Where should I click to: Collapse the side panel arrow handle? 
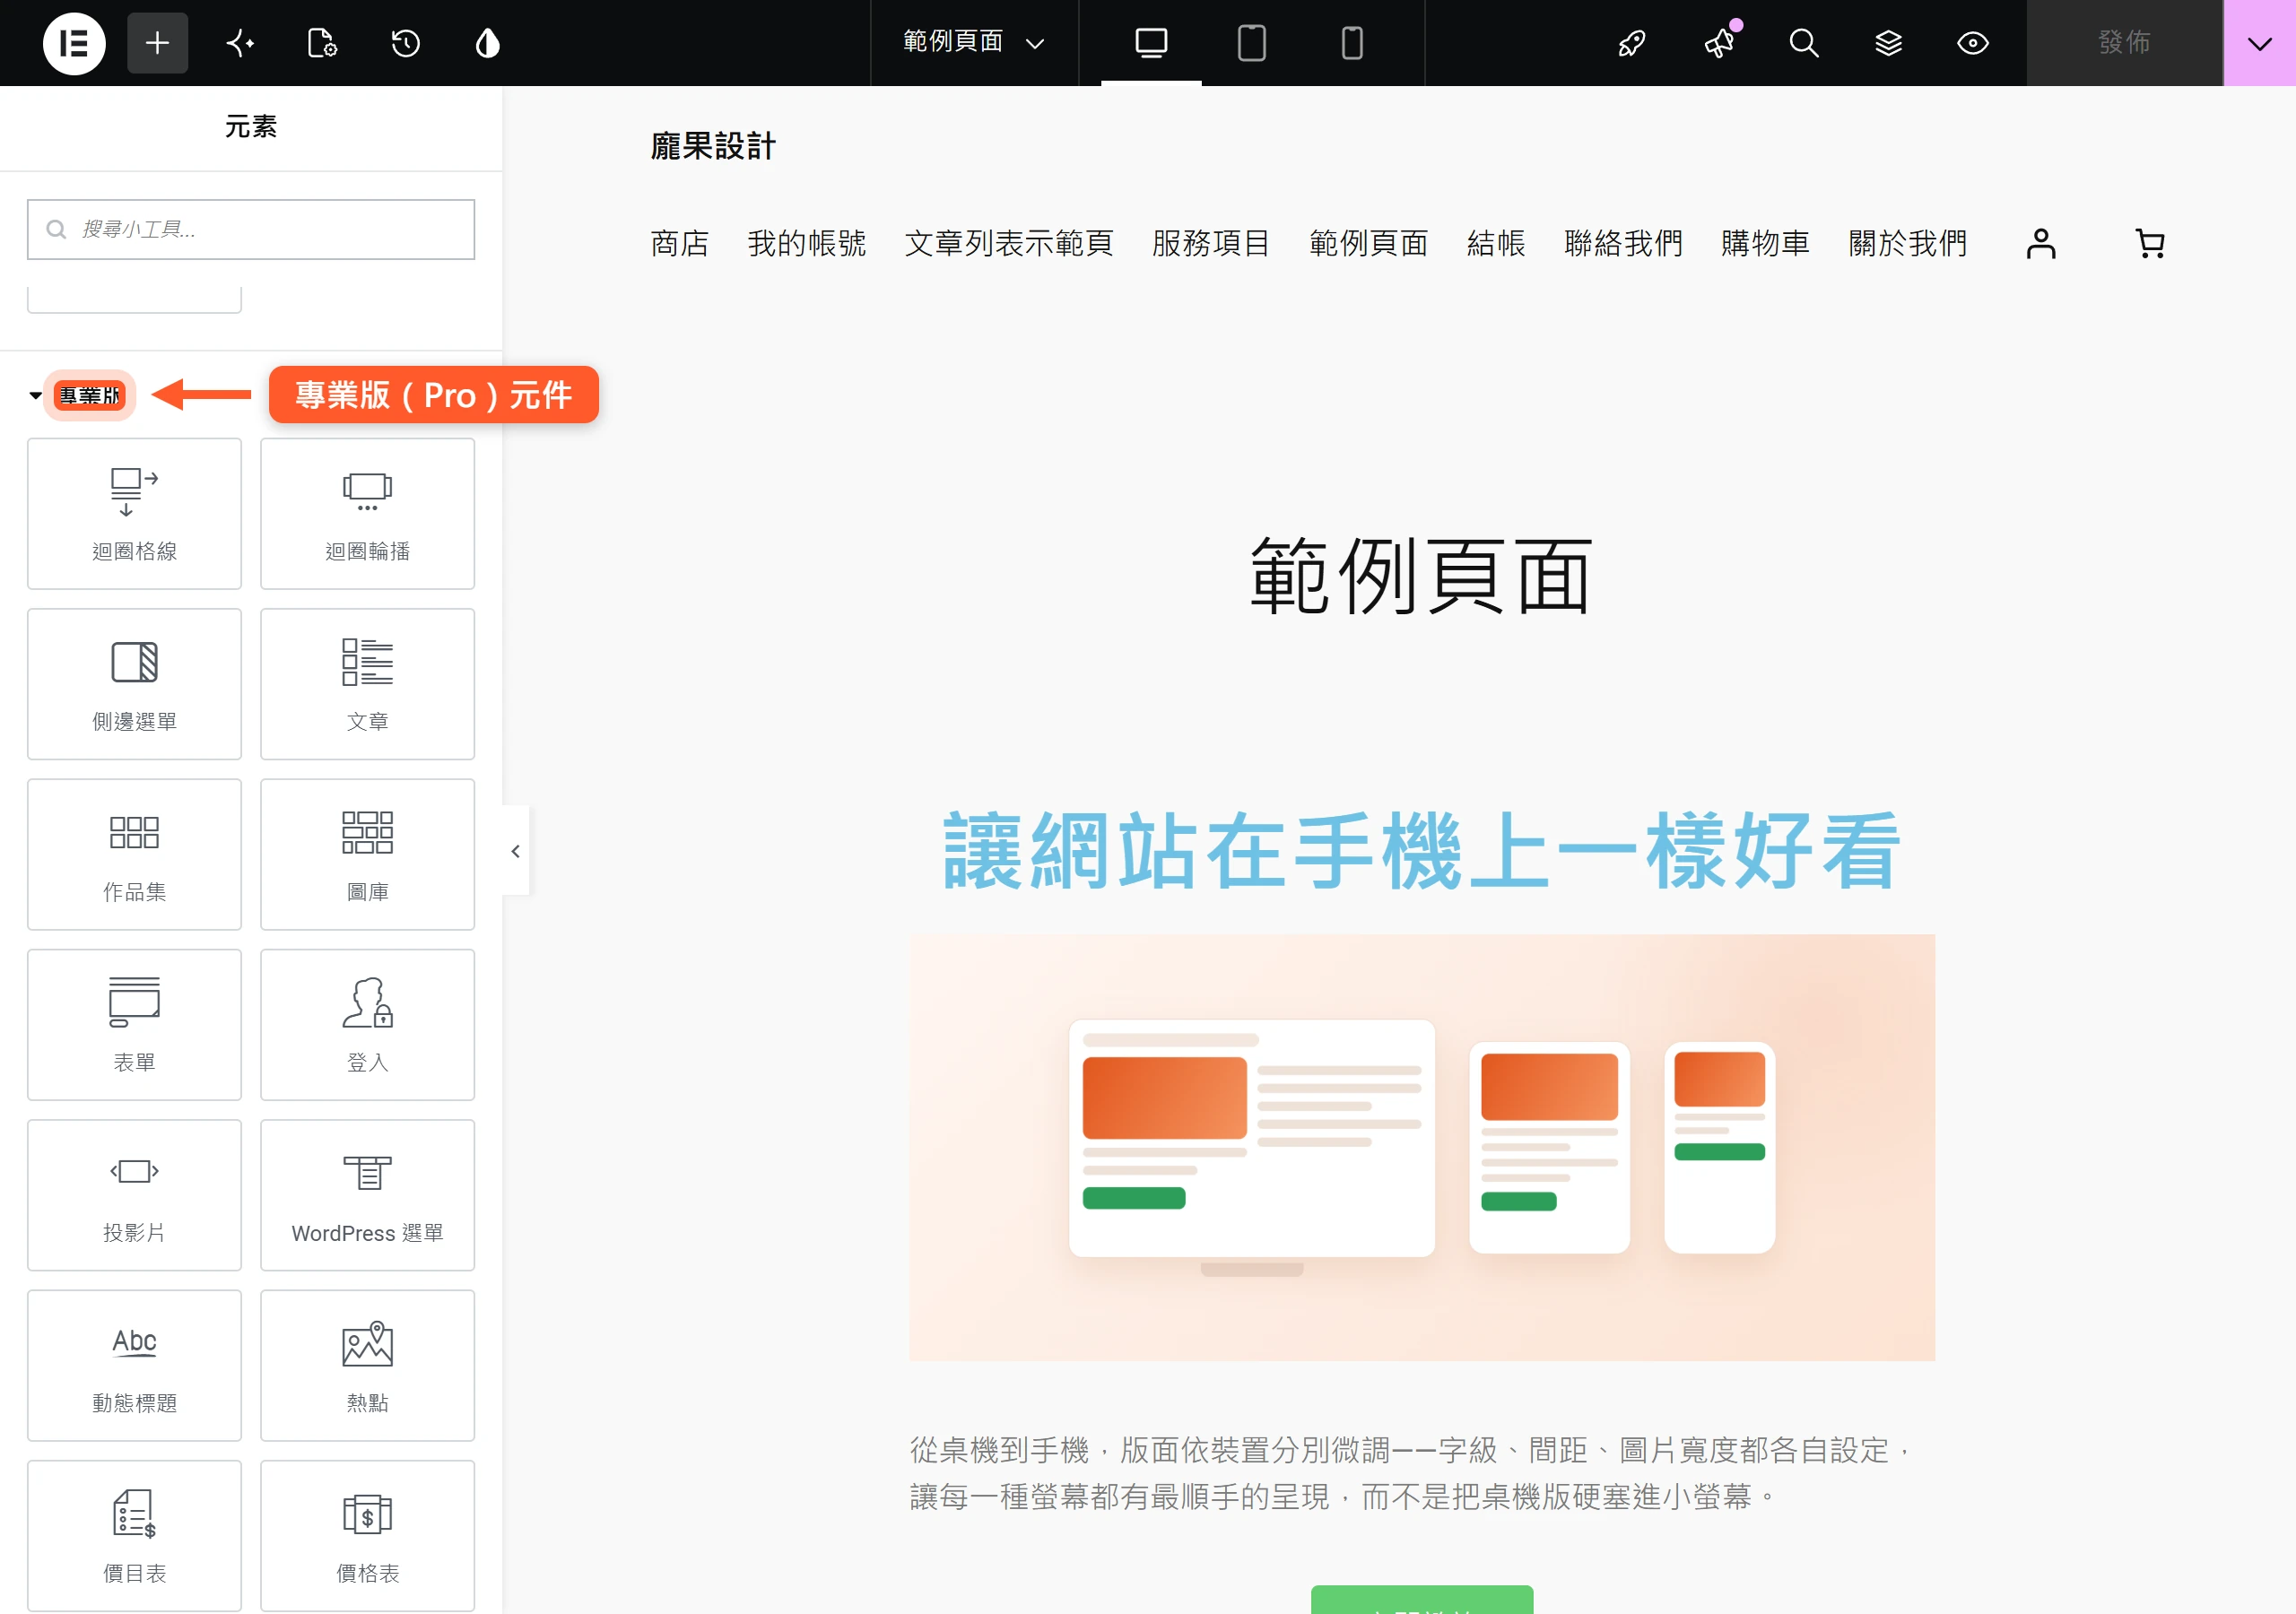coord(515,851)
